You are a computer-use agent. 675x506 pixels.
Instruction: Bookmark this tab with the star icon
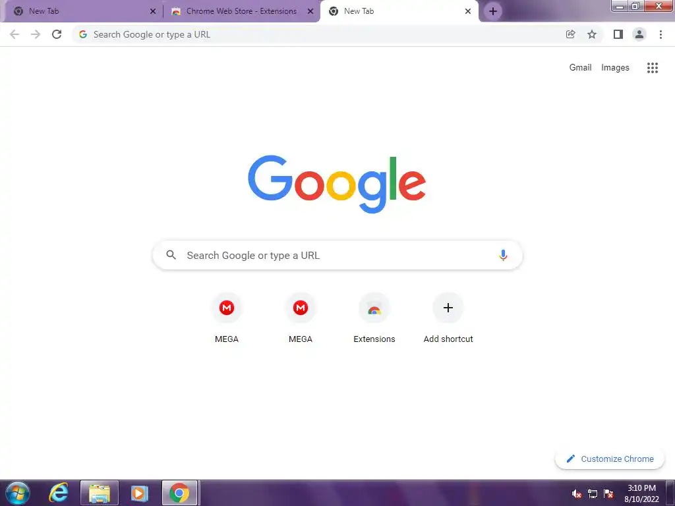coord(592,34)
